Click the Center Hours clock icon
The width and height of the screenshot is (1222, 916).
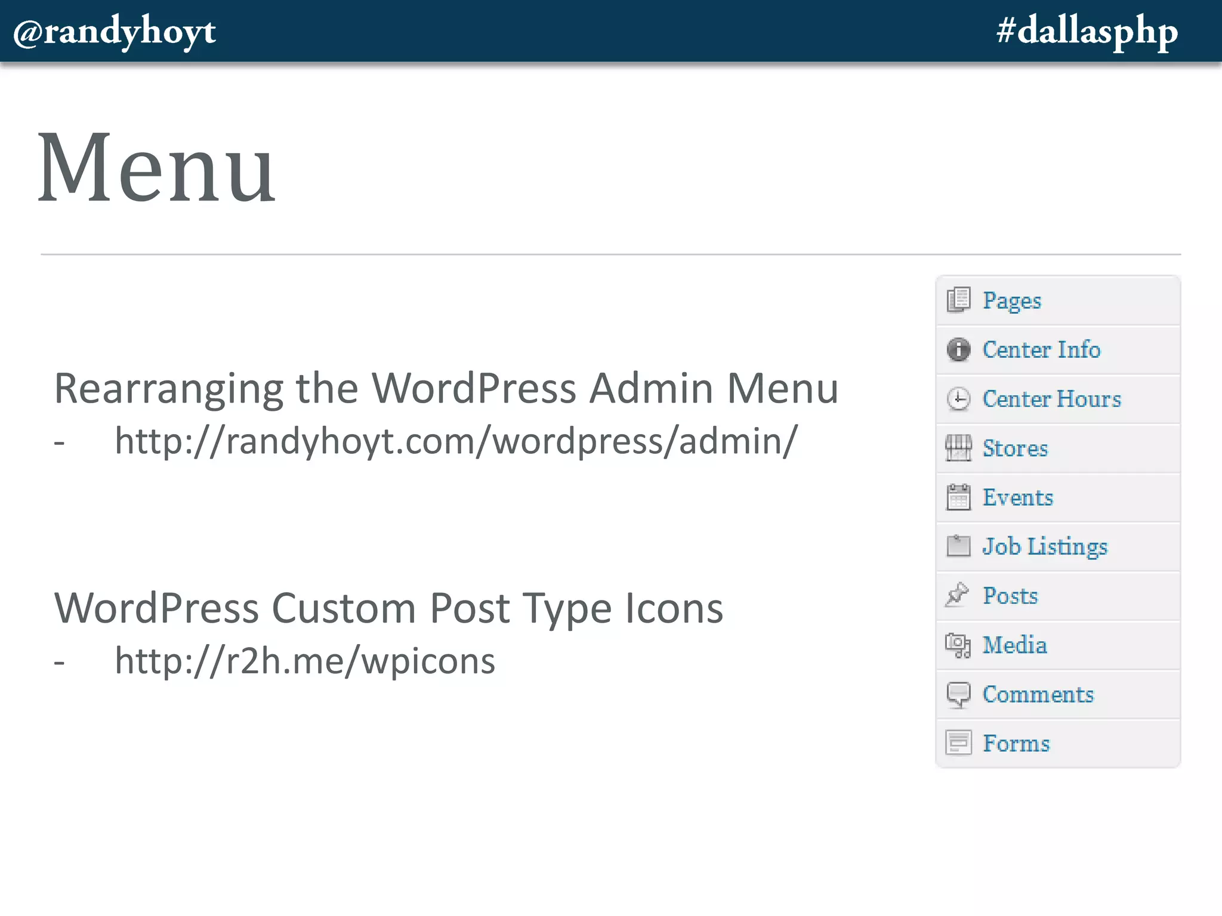pyautogui.click(x=958, y=399)
